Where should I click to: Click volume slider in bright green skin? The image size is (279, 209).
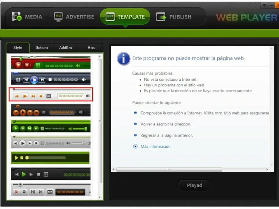(x=80, y=129)
